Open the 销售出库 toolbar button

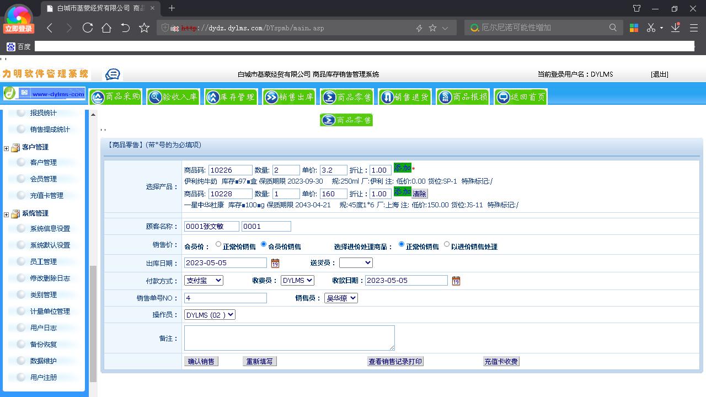pos(289,97)
